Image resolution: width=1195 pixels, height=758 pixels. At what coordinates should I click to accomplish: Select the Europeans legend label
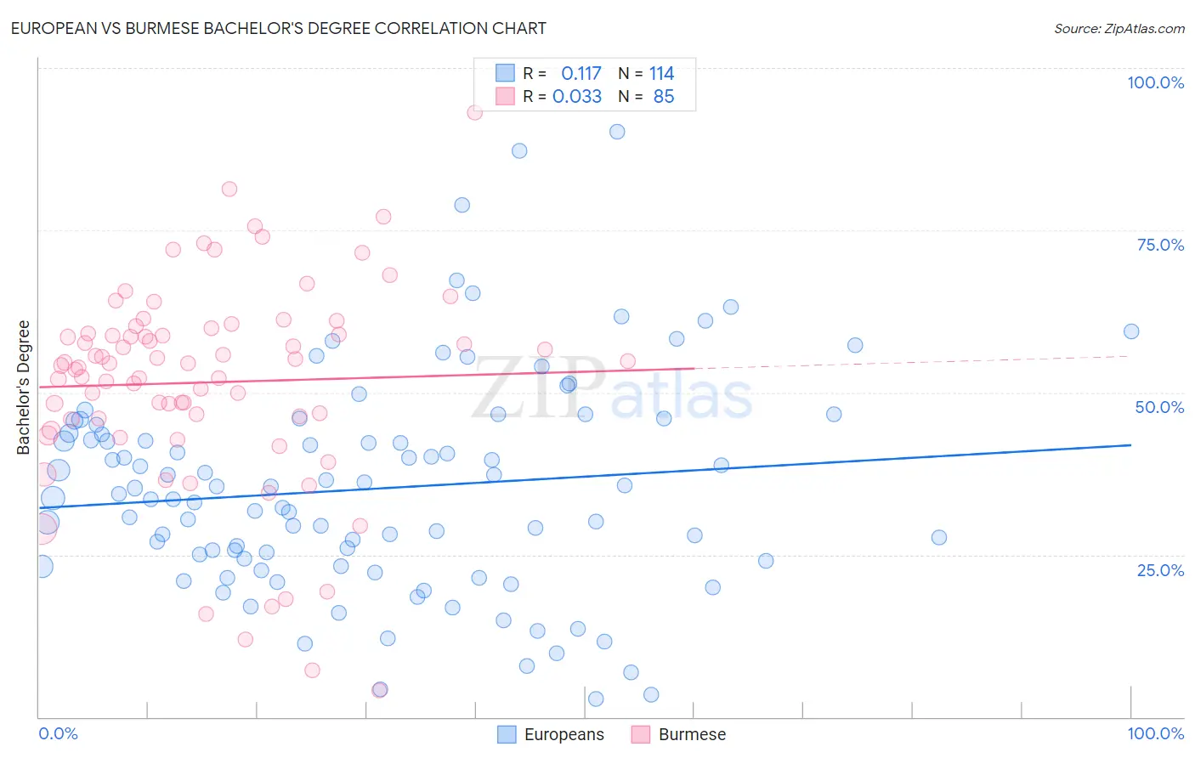(x=564, y=734)
